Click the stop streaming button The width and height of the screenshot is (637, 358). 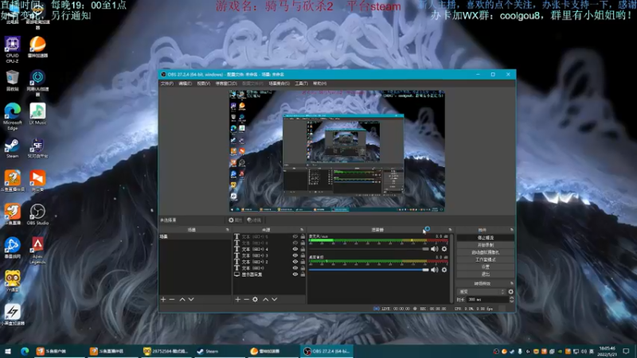pyautogui.click(x=486, y=237)
